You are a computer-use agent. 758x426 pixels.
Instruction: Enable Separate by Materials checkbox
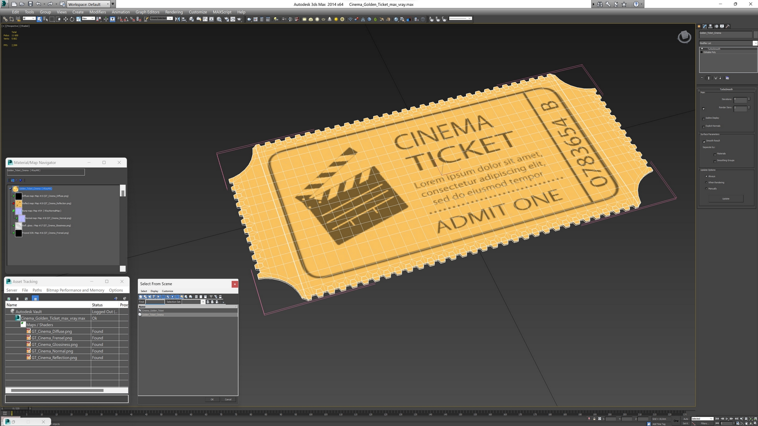715,154
